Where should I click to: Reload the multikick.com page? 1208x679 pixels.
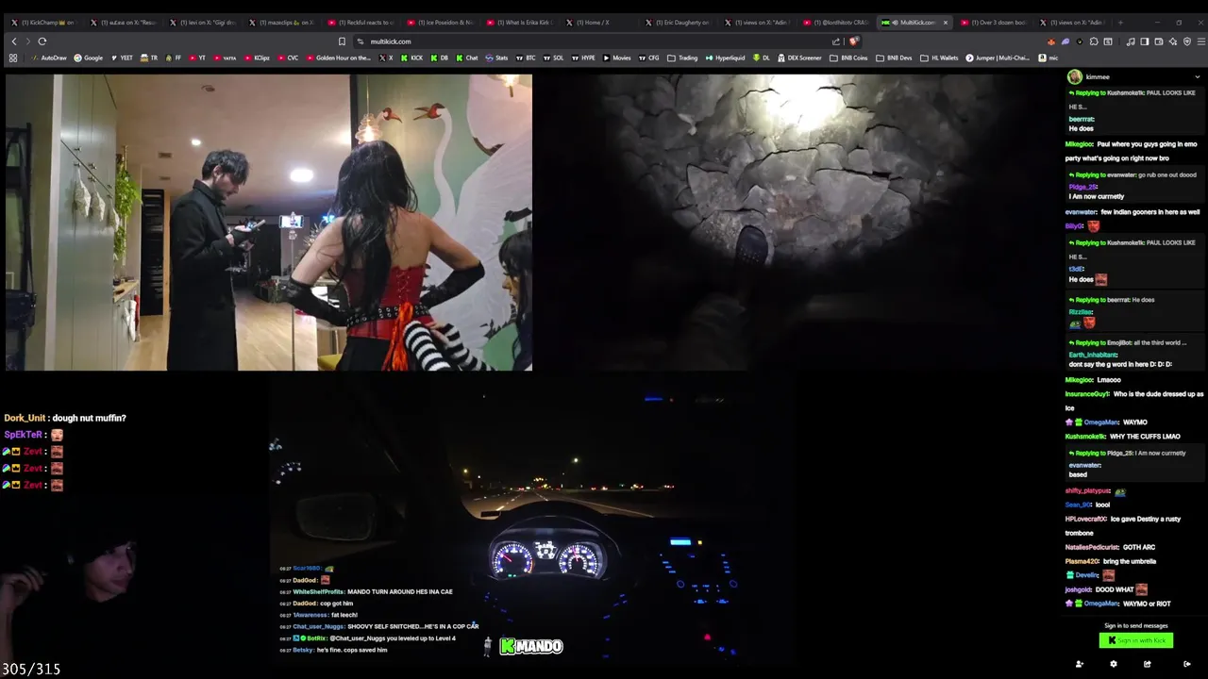(42, 41)
